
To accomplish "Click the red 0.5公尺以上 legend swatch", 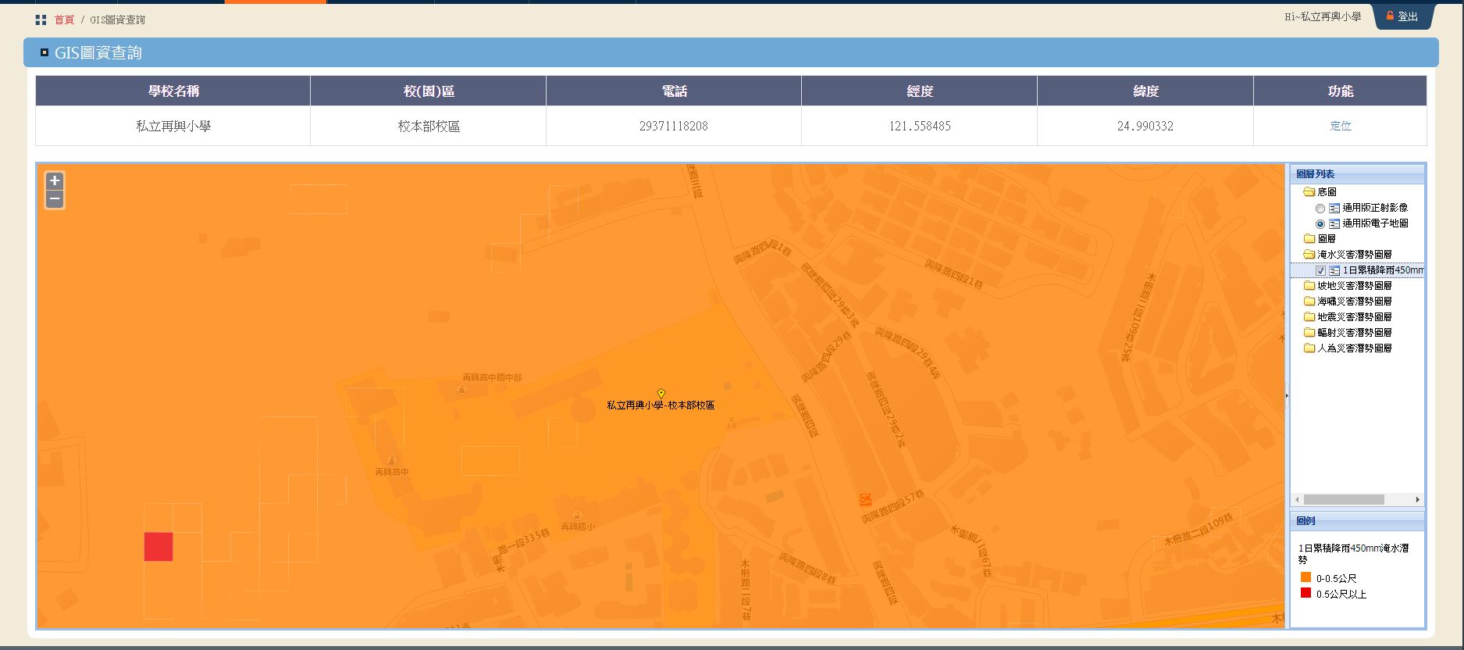I will pyautogui.click(x=1305, y=593).
